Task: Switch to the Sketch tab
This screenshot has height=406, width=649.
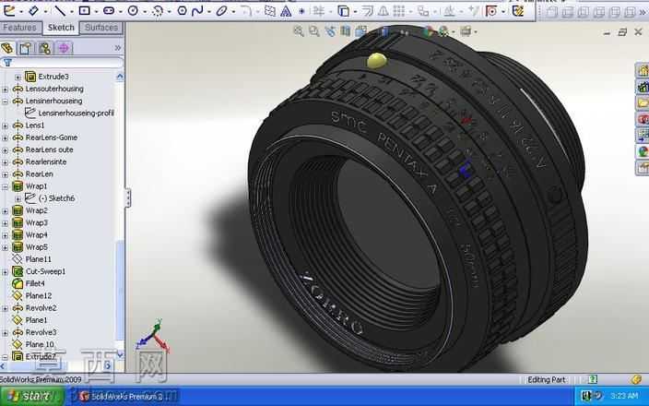Action: 61,28
